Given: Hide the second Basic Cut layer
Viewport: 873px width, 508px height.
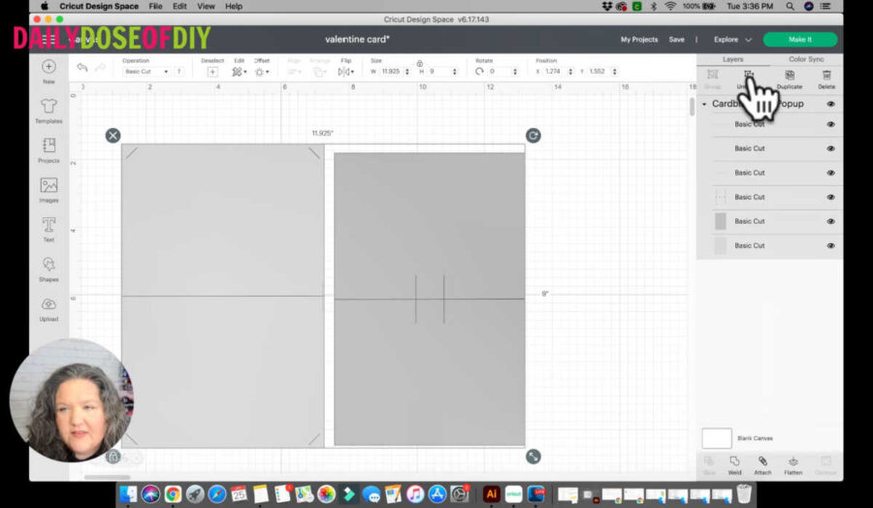Looking at the screenshot, I should click(x=830, y=148).
